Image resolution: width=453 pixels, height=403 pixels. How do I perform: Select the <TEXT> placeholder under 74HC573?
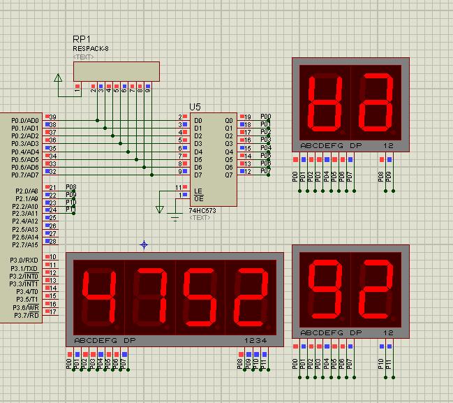click(200, 217)
